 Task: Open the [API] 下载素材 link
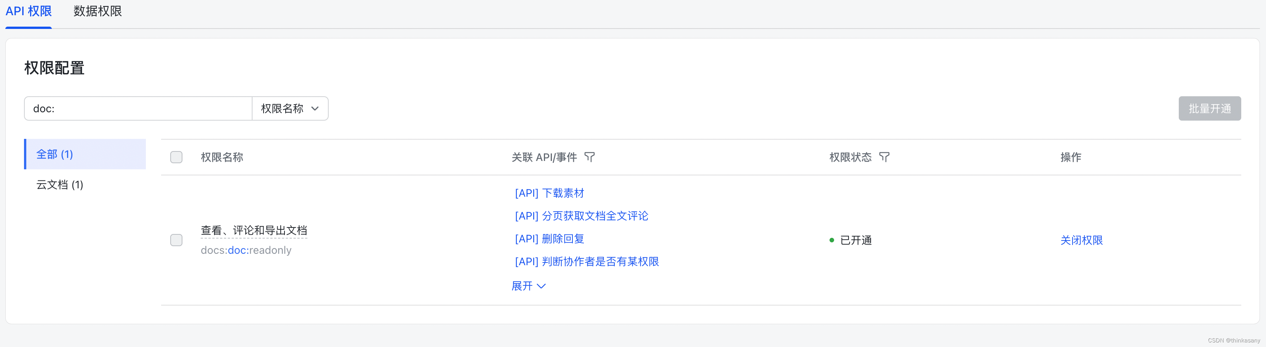(x=550, y=193)
